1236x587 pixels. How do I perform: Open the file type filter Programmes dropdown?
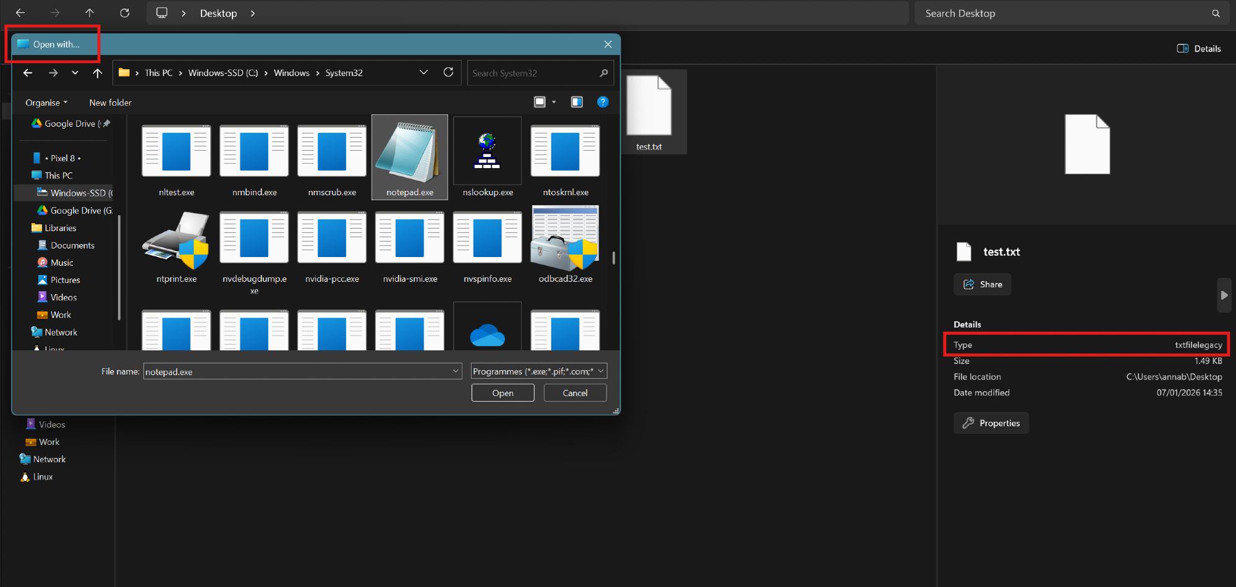tap(539, 371)
